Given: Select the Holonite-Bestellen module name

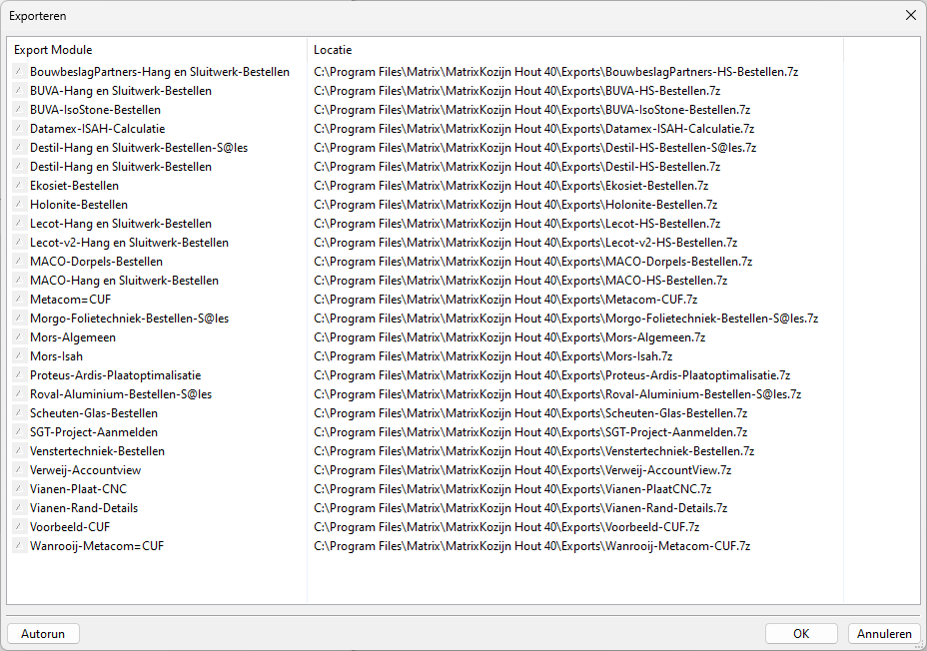Looking at the screenshot, I should pyautogui.click(x=79, y=205).
